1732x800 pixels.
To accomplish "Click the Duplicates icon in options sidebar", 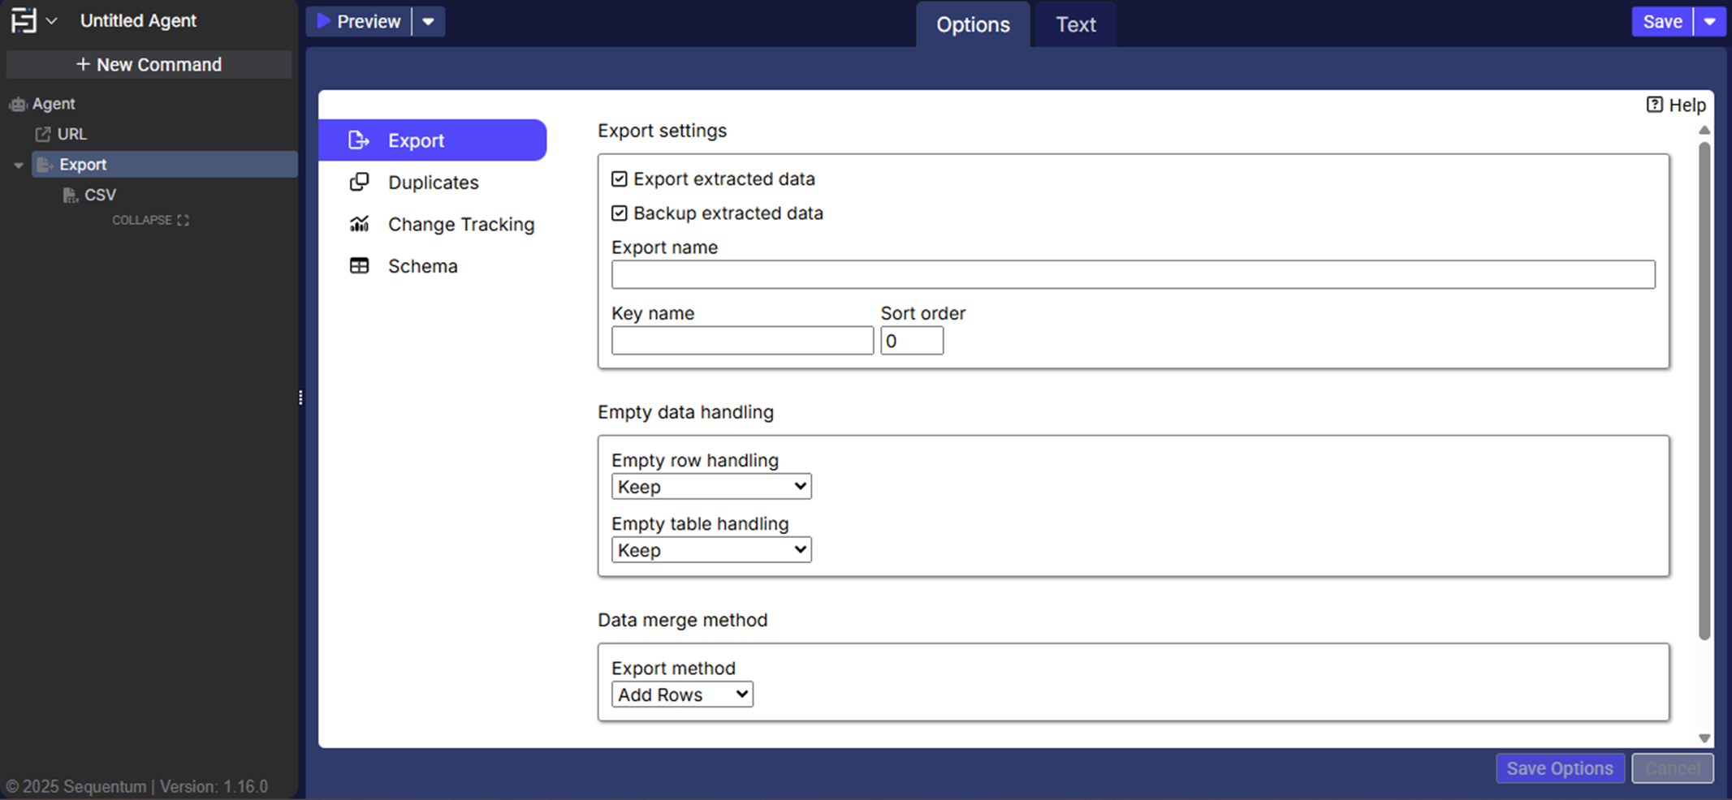I will (359, 182).
